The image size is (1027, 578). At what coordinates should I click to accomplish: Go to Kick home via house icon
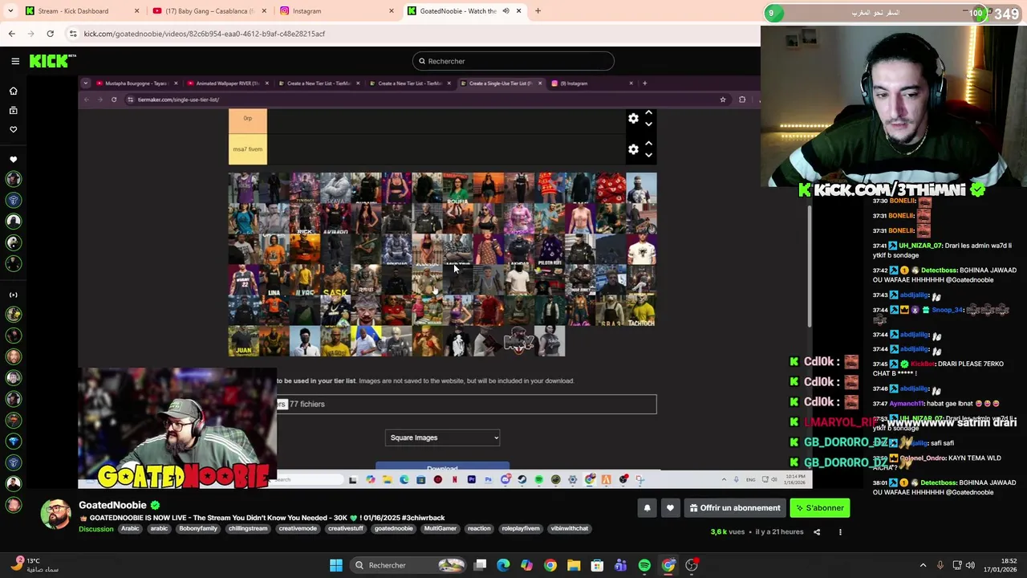point(13,92)
